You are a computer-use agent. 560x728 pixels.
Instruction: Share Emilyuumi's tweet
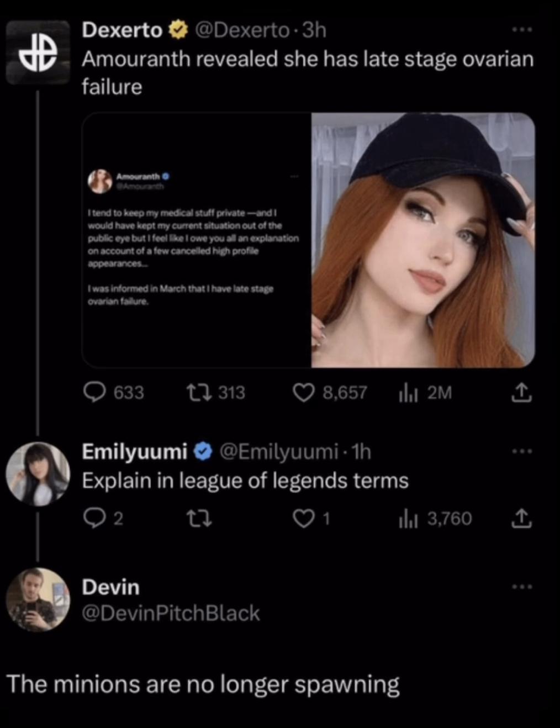(x=521, y=519)
